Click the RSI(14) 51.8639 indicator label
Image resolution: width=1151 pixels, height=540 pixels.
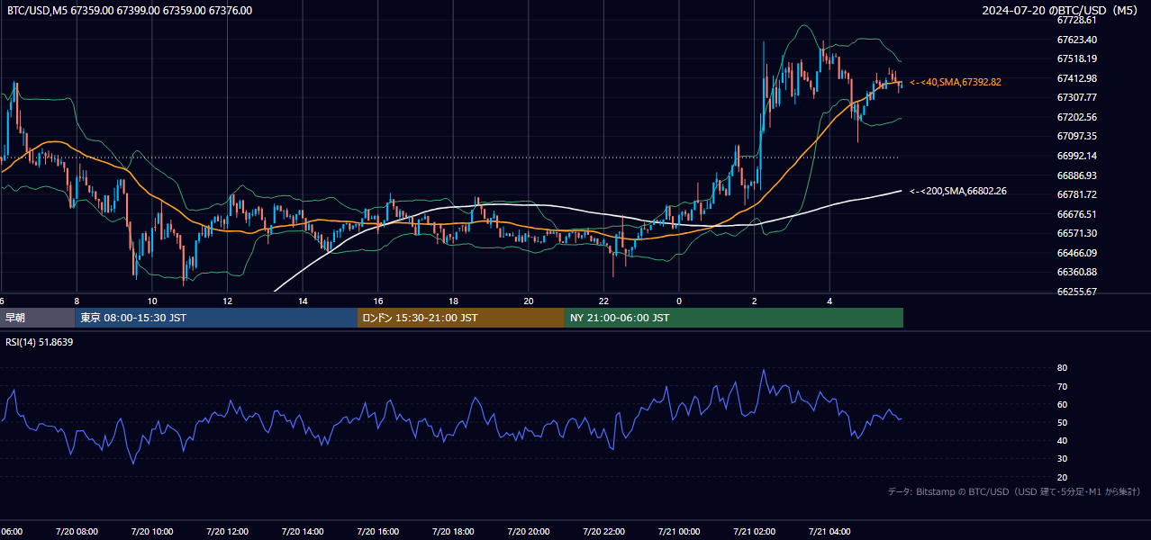pos(40,343)
